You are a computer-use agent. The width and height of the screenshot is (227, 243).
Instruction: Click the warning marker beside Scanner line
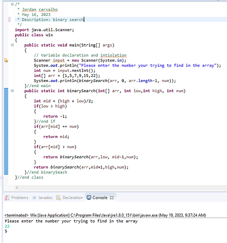point(6,60)
